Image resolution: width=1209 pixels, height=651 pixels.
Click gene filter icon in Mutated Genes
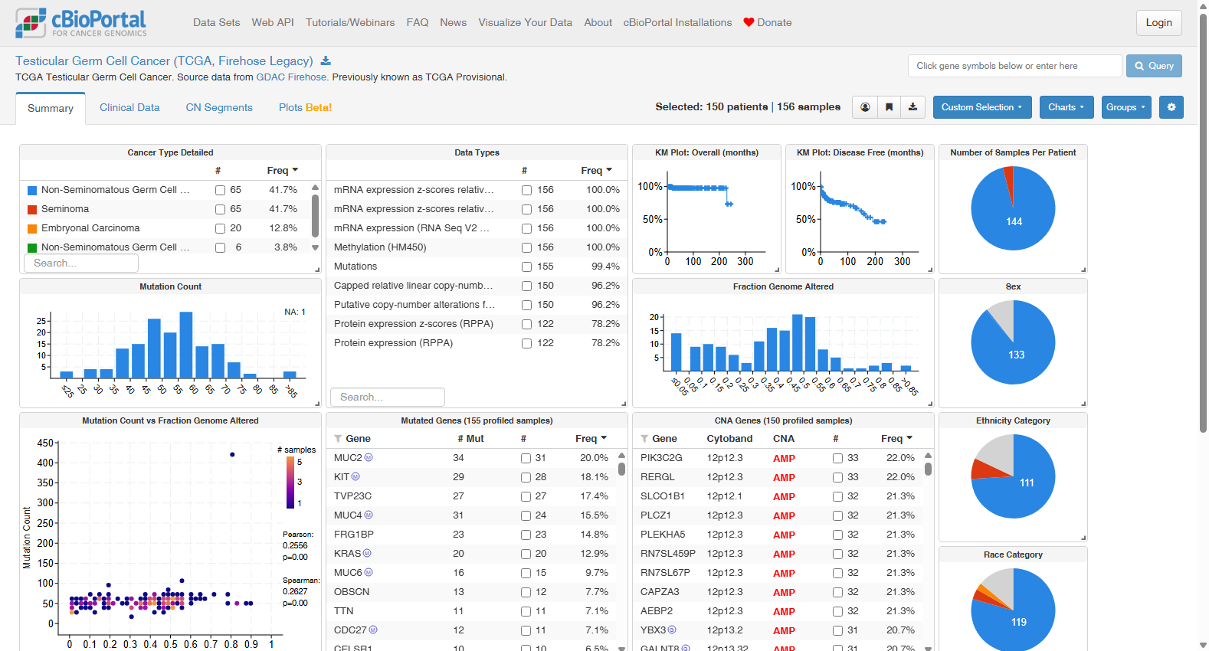(338, 439)
